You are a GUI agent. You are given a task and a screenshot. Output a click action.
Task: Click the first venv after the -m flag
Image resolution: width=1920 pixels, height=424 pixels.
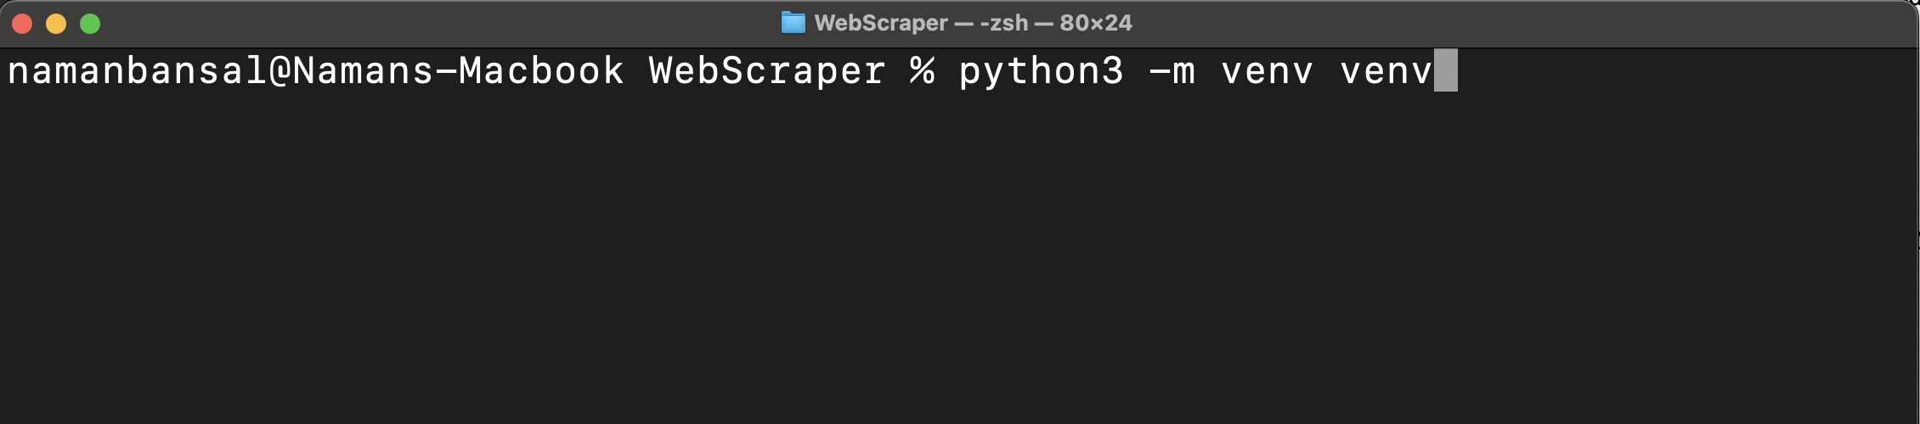1267,70
